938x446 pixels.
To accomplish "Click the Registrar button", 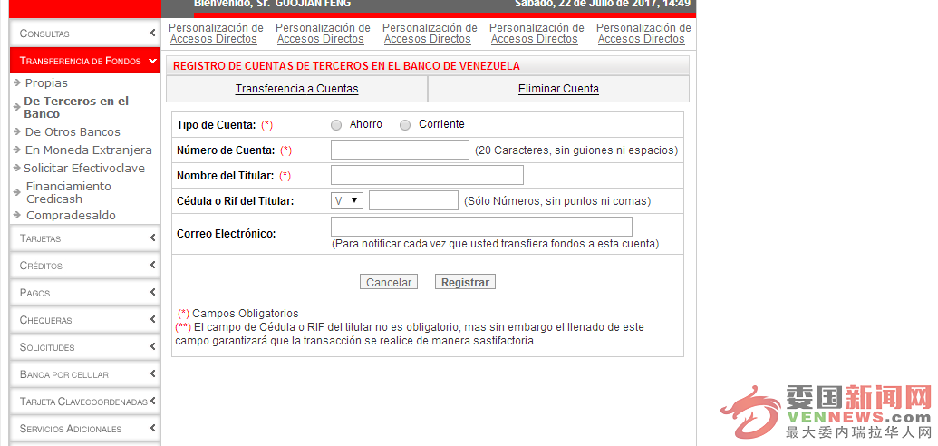I will tap(466, 282).
